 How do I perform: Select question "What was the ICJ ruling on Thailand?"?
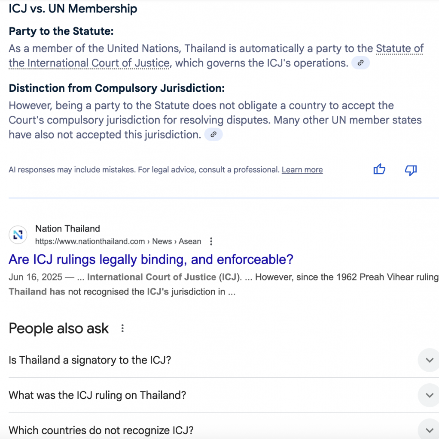[98, 395]
